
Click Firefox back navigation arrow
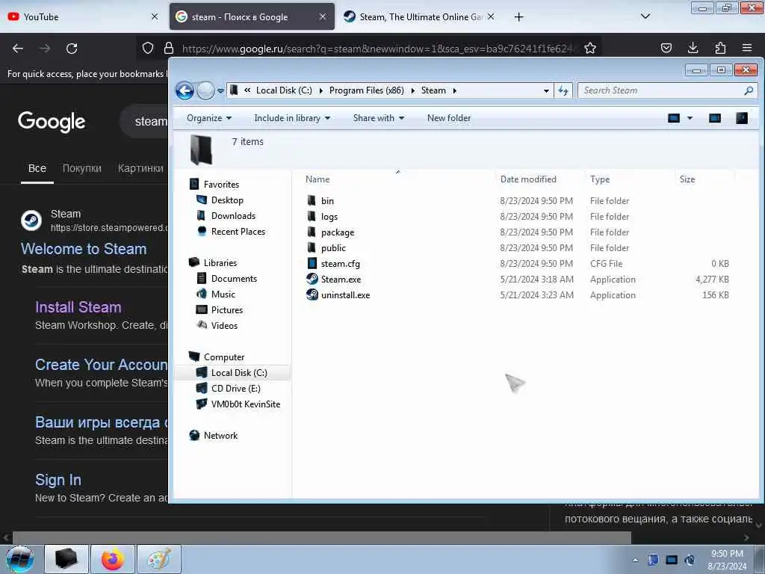point(18,49)
